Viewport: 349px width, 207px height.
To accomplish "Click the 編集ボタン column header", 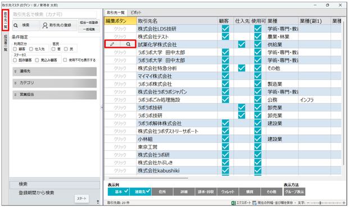I will click(120, 21).
